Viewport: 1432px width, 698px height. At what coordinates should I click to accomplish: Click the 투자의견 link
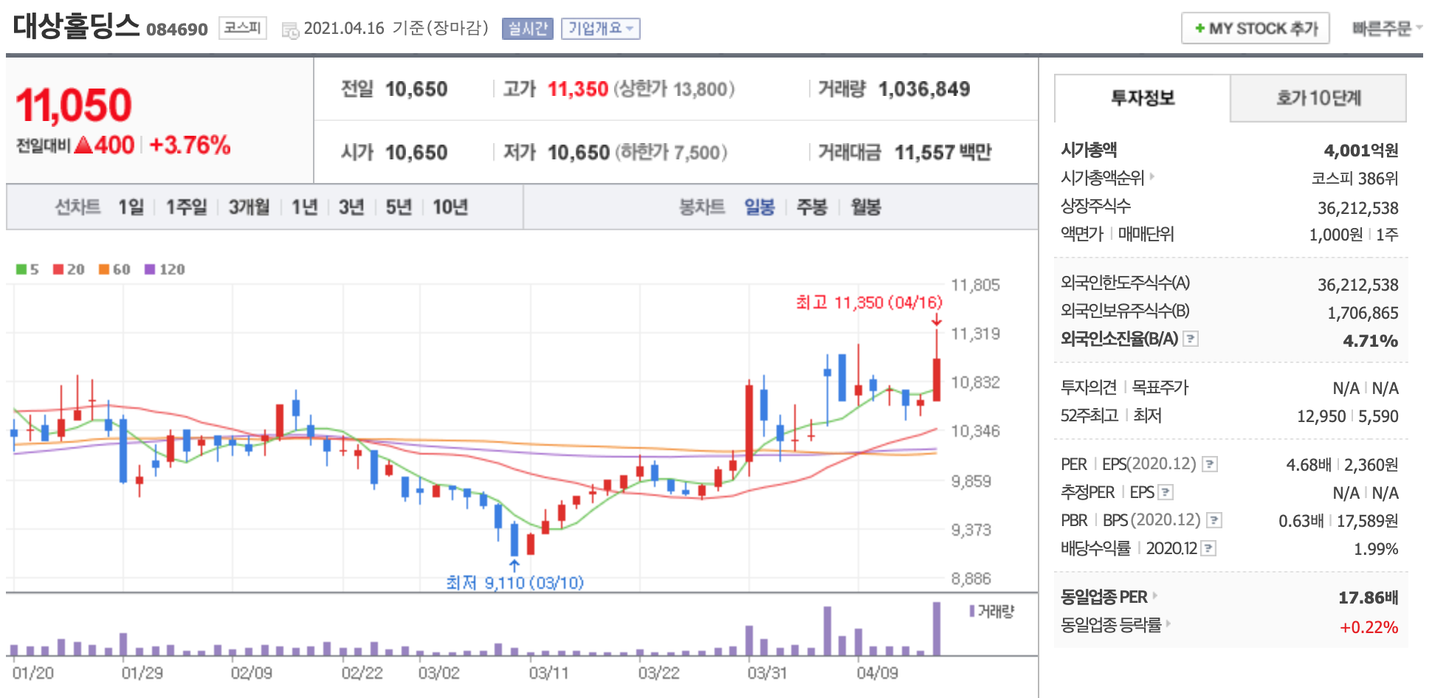[1089, 387]
